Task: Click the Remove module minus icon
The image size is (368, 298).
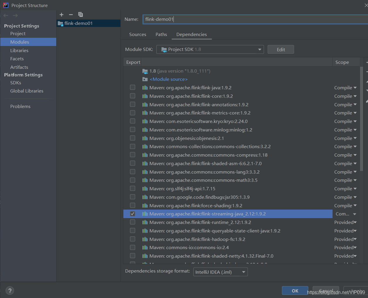Action: click(71, 15)
